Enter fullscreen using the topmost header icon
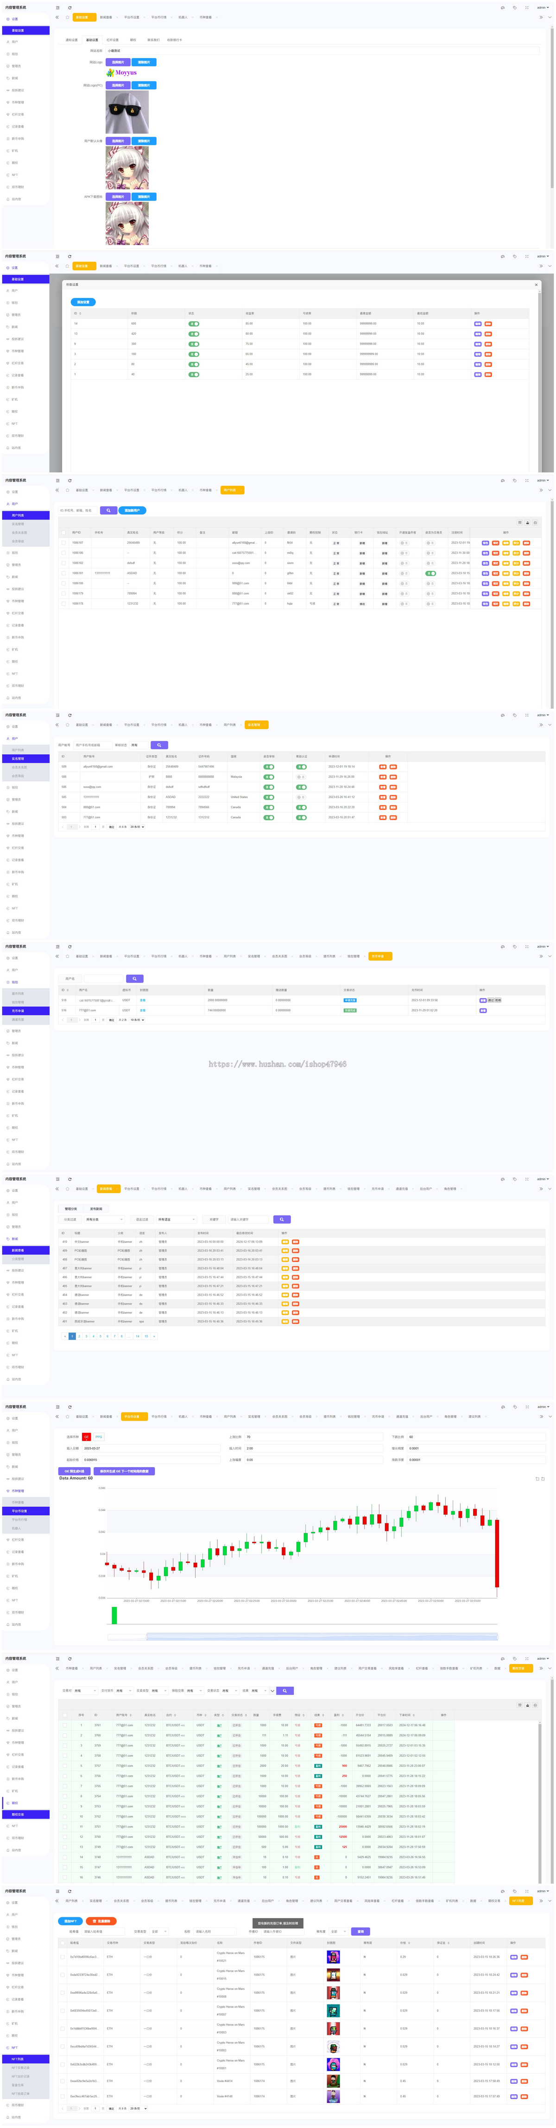Viewport: 556px width, 2128px height. [527, 7]
